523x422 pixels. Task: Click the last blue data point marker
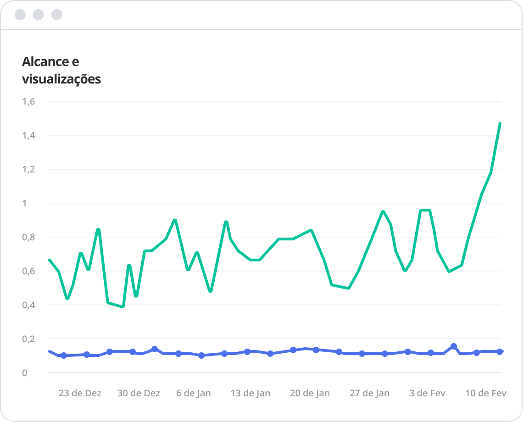tap(500, 351)
